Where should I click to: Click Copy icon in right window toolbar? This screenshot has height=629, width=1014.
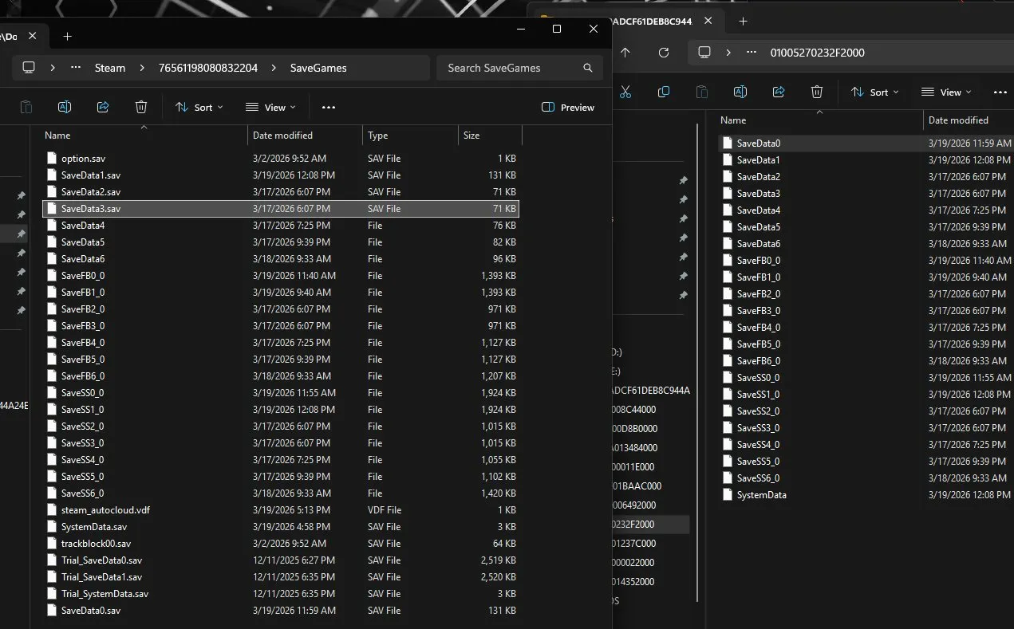664,92
